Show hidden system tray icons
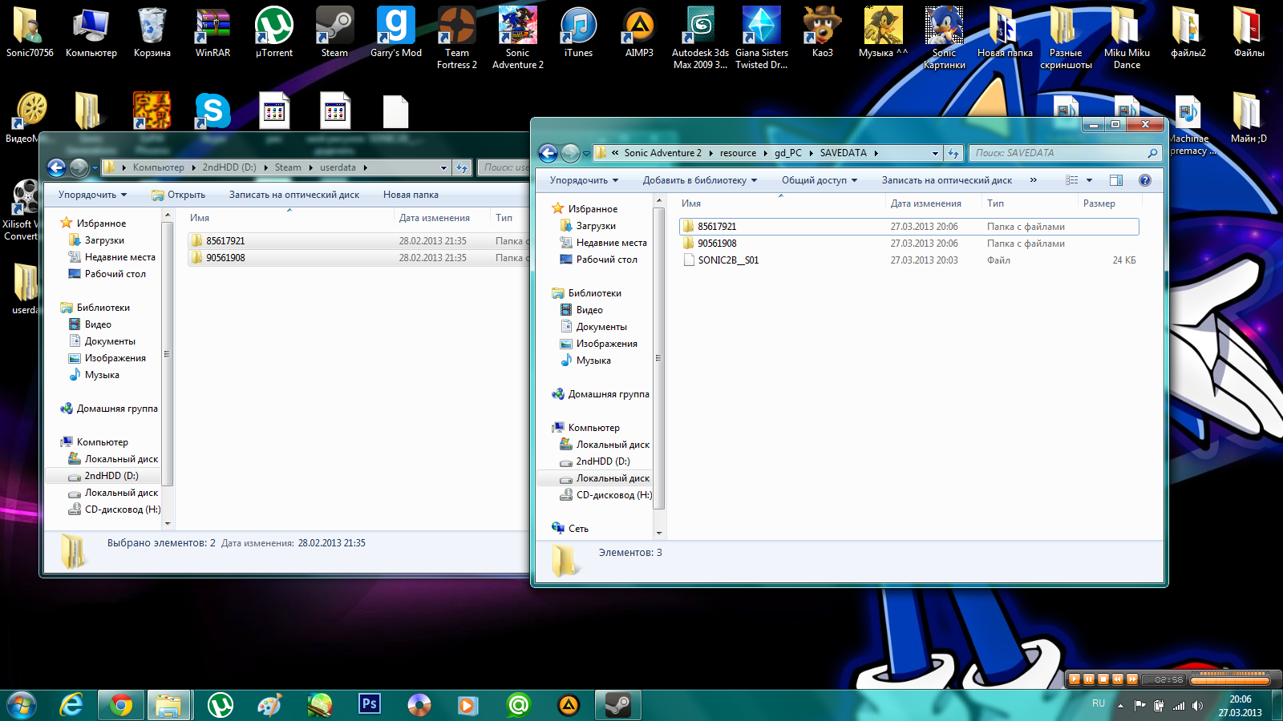The width and height of the screenshot is (1283, 721). pos(1120,706)
